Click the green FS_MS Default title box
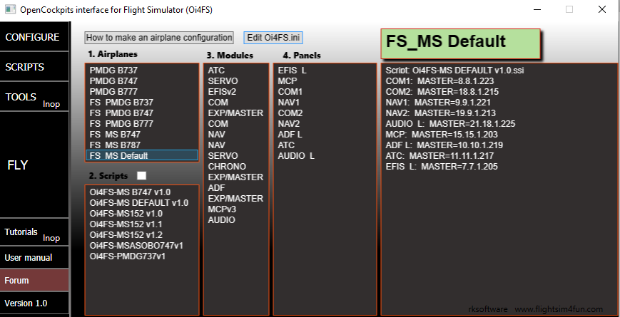The width and height of the screenshot is (620, 317). [460, 43]
